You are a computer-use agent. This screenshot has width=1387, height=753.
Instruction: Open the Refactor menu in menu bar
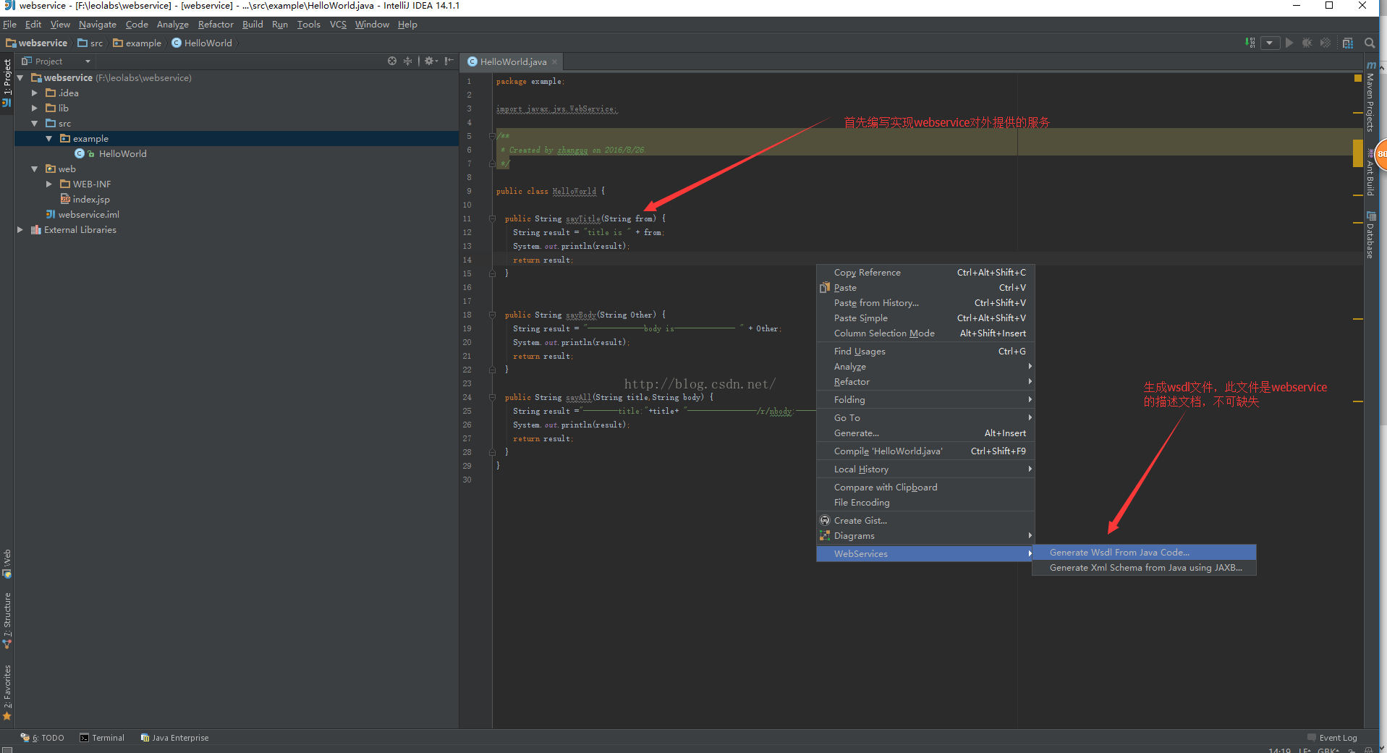coord(216,25)
